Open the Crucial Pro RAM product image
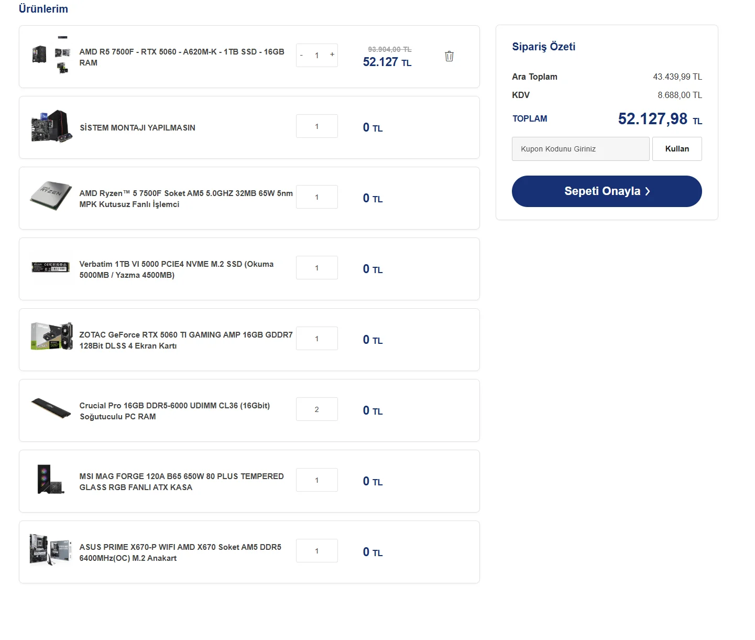 (51, 408)
